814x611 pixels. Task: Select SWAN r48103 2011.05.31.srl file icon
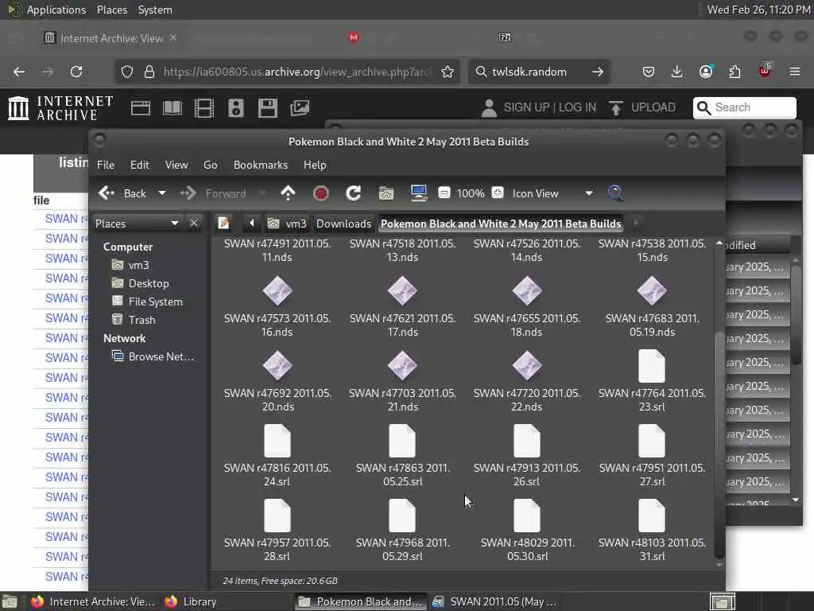[x=652, y=516]
